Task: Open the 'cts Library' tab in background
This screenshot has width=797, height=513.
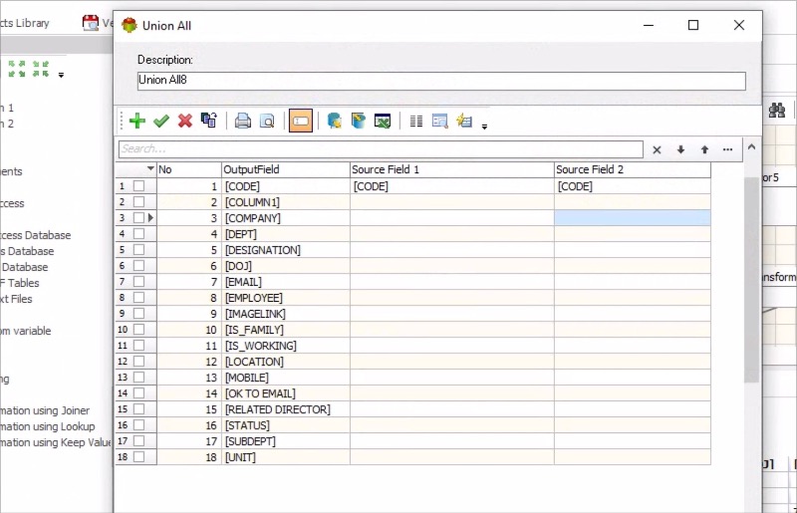Action: 24,23
